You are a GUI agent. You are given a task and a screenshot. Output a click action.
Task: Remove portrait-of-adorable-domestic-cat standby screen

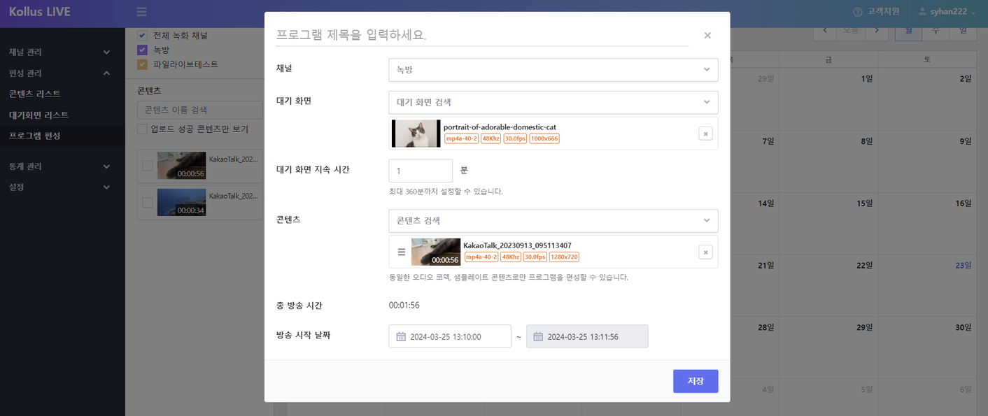(x=705, y=134)
